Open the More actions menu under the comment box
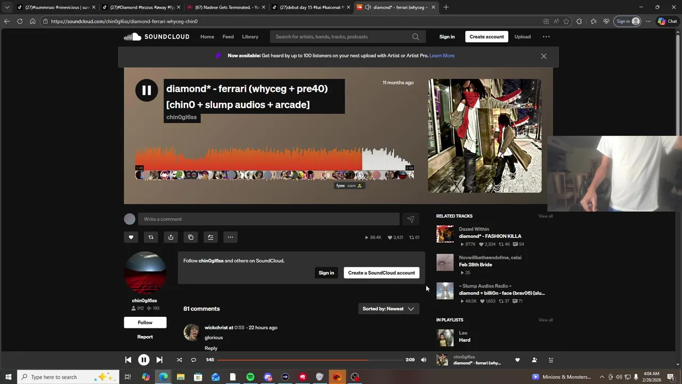The width and height of the screenshot is (682, 384). [230, 237]
